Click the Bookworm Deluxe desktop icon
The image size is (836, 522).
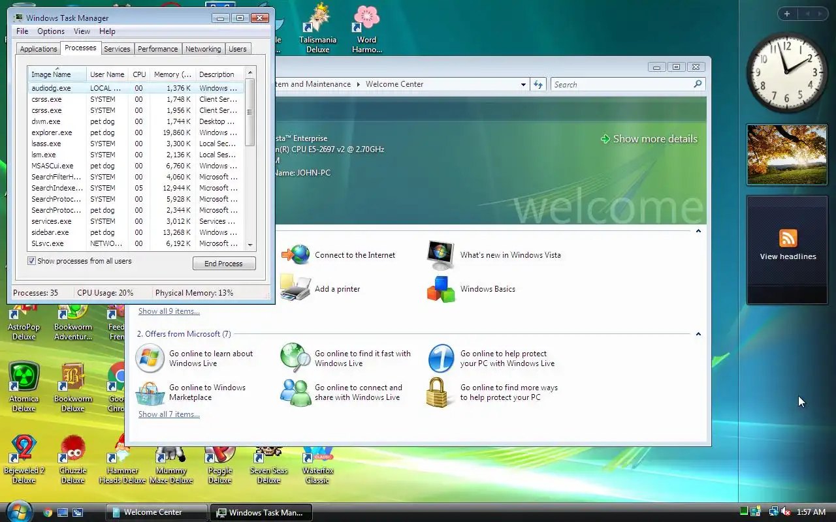coord(72,388)
